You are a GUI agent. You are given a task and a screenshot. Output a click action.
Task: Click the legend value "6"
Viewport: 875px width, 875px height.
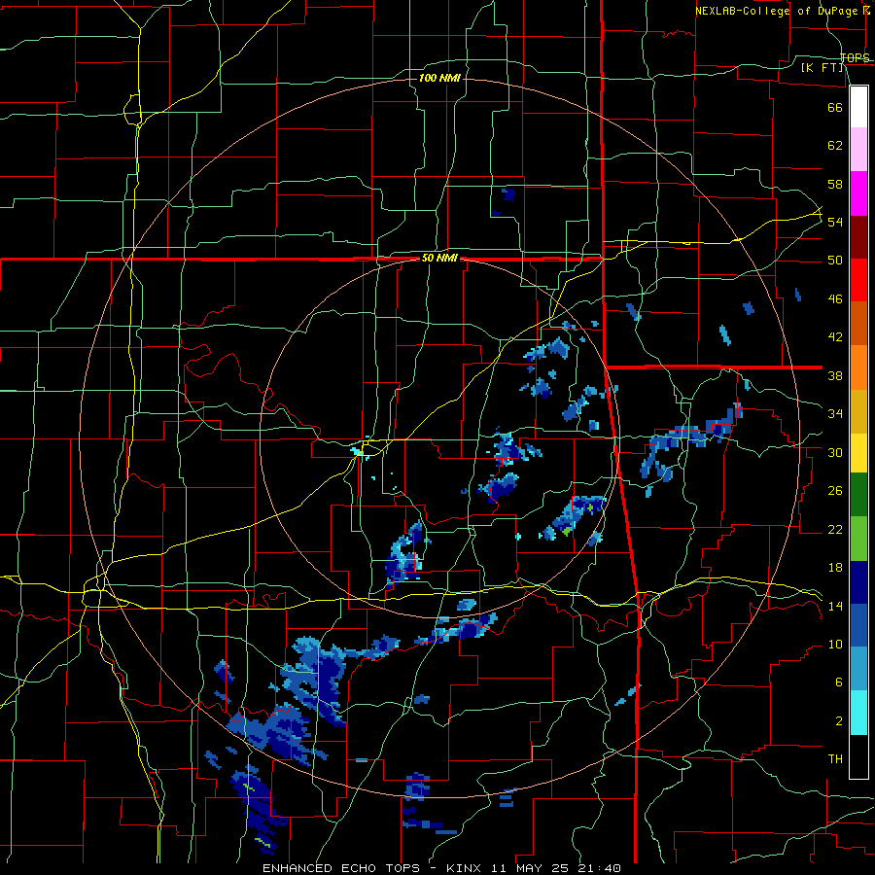pos(839,682)
